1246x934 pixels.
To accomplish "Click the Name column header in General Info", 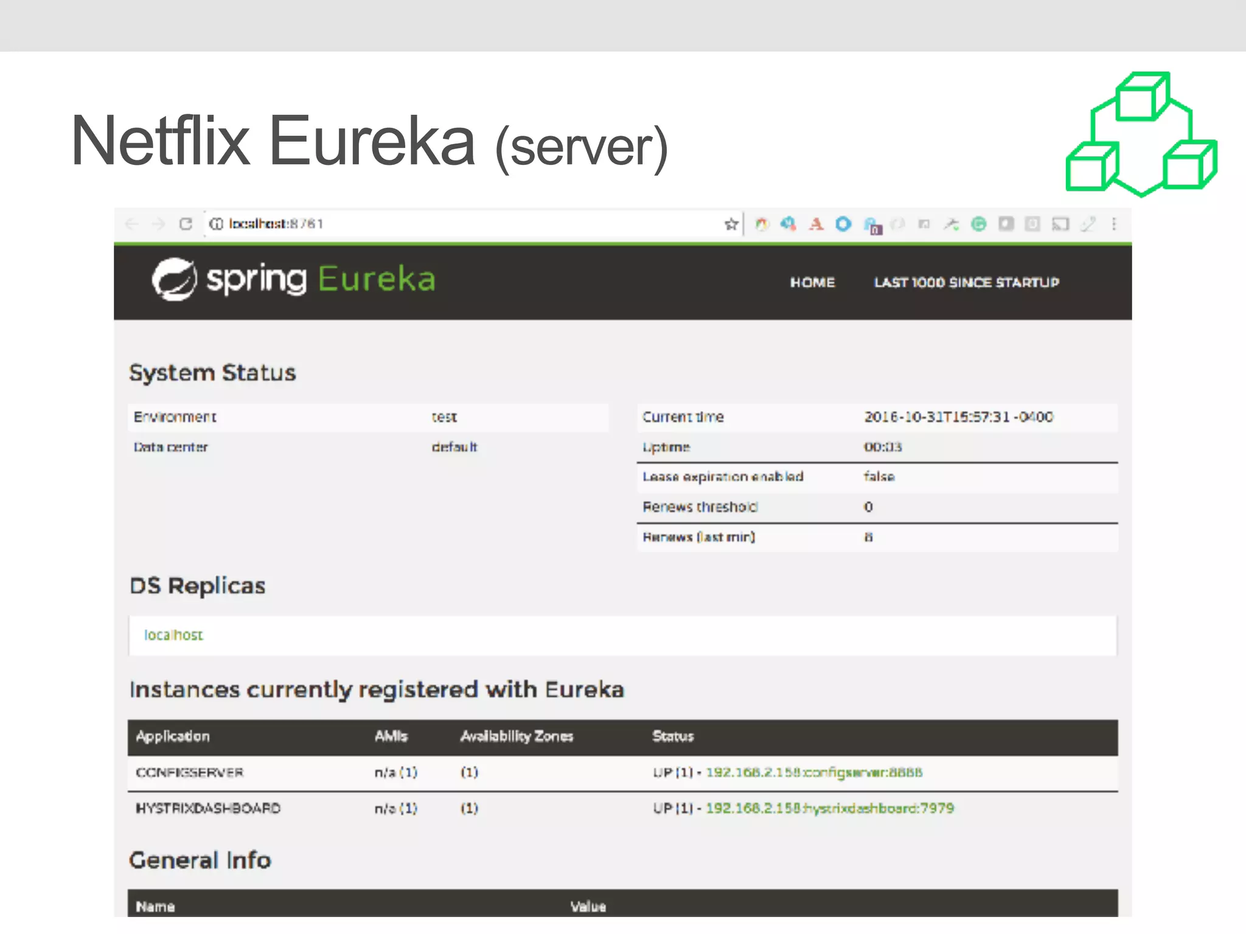I will point(155,907).
